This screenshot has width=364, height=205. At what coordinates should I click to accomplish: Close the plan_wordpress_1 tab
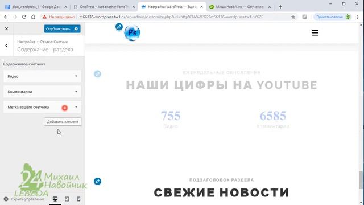point(66,7)
